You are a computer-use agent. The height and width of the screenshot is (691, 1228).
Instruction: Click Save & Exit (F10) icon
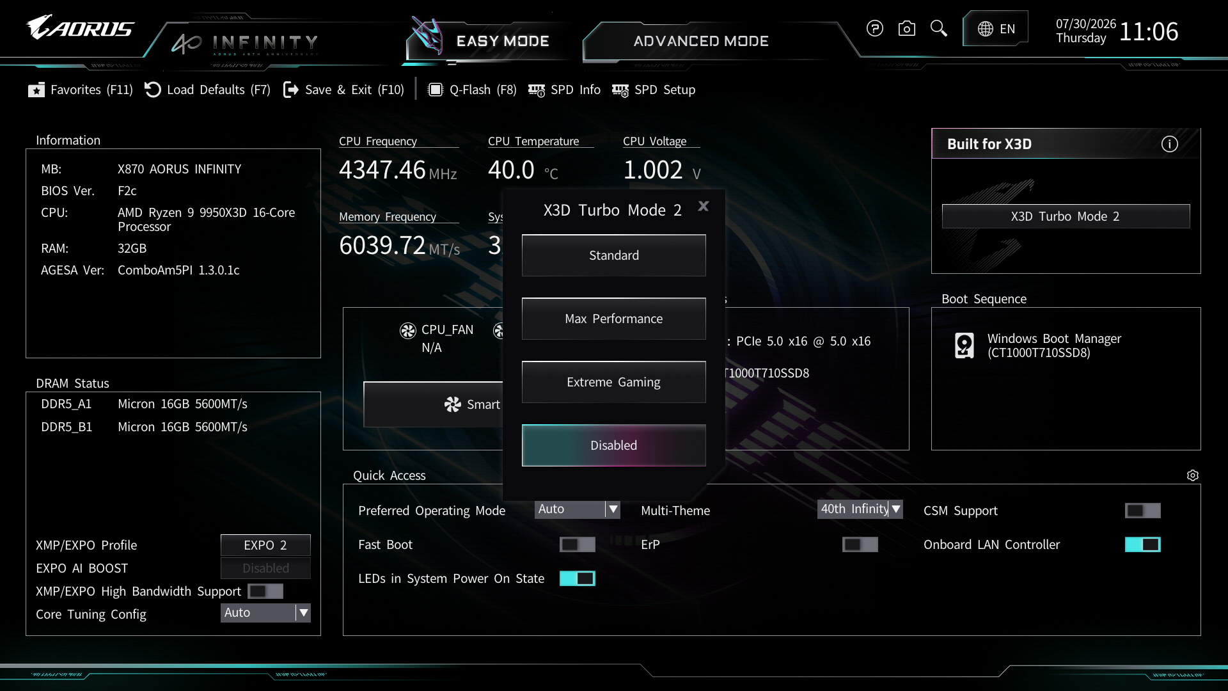tap(291, 90)
